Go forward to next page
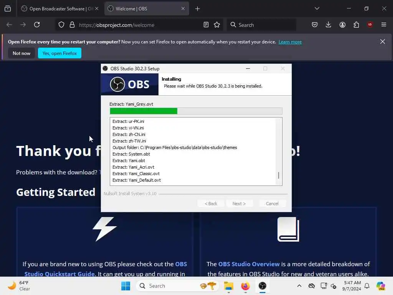 pos(23,25)
